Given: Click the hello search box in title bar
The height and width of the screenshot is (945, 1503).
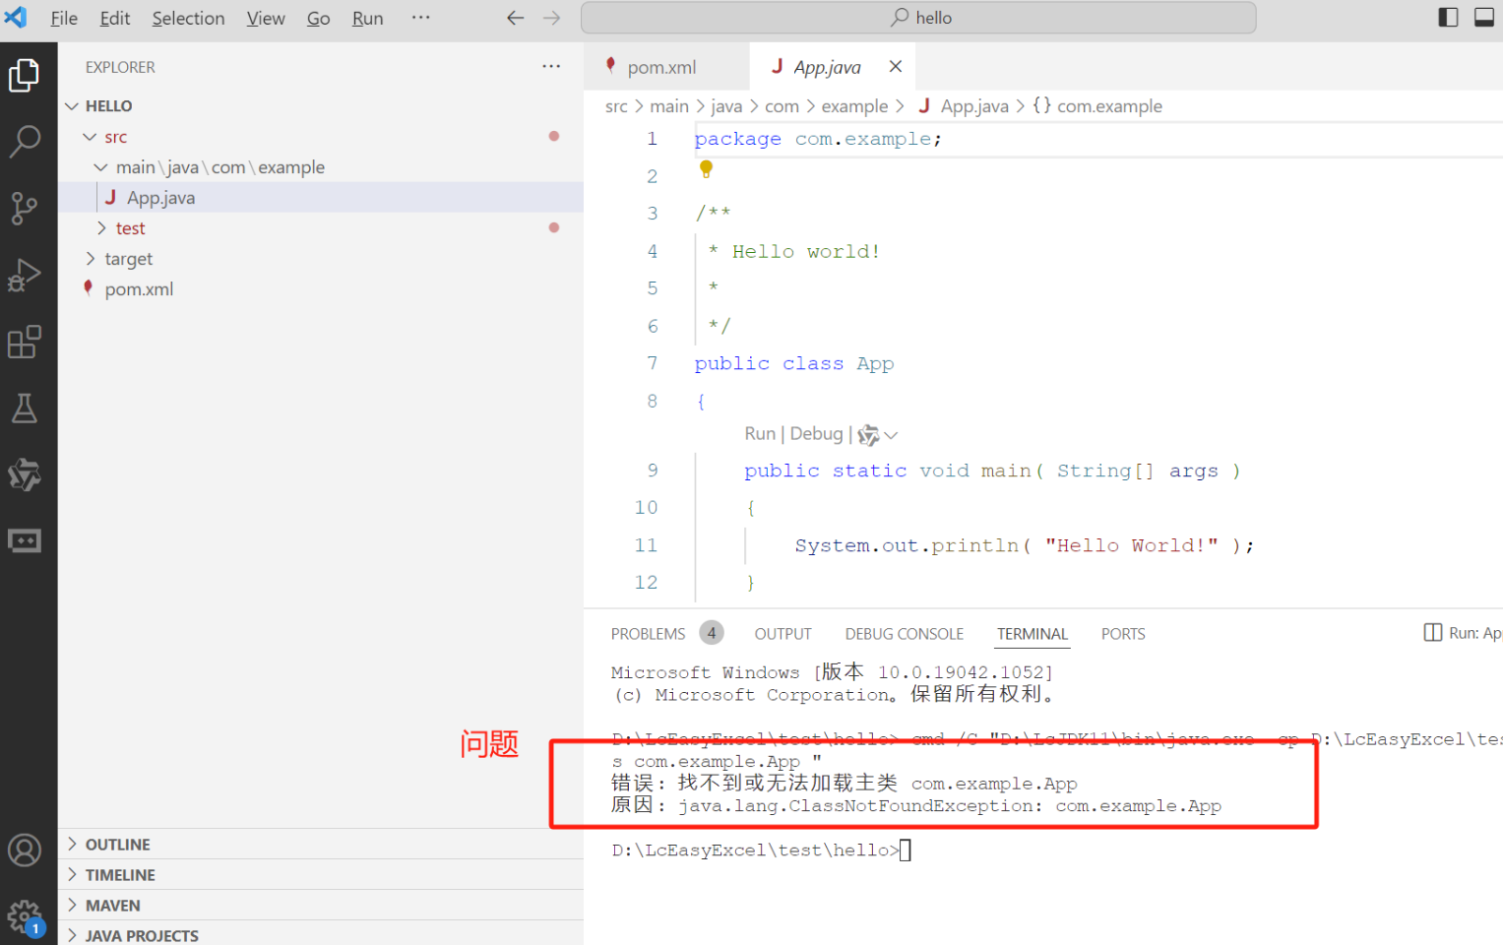Looking at the screenshot, I should click(918, 17).
